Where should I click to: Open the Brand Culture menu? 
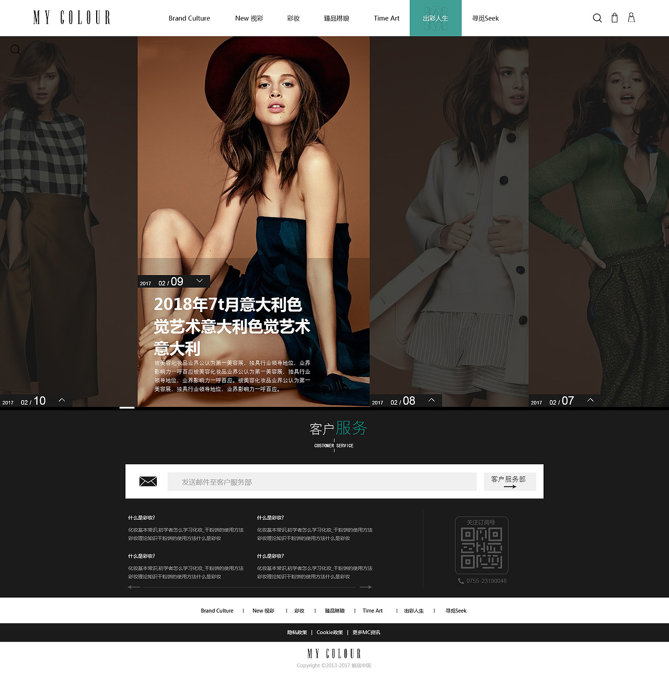pyautogui.click(x=189, y=18)
